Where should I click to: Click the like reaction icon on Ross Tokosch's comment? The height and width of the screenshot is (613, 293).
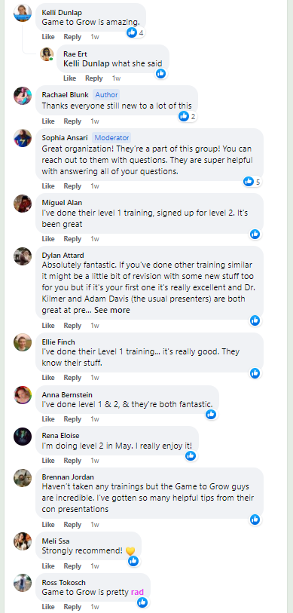pyautogui.click(x=142, y=602)
